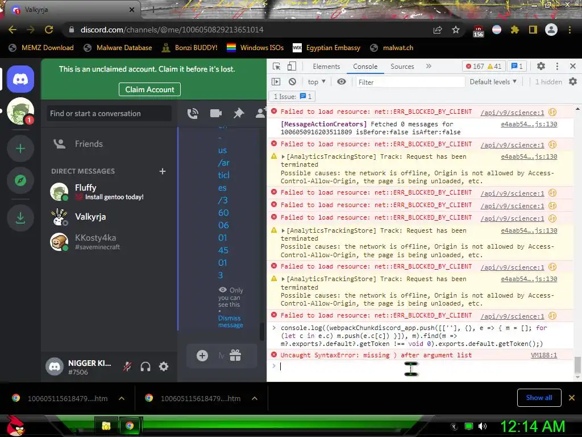
Task: Open VM188:1 source link
Action: [544, 355]
